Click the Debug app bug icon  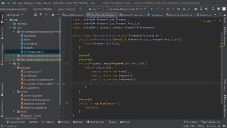(168, 9)
